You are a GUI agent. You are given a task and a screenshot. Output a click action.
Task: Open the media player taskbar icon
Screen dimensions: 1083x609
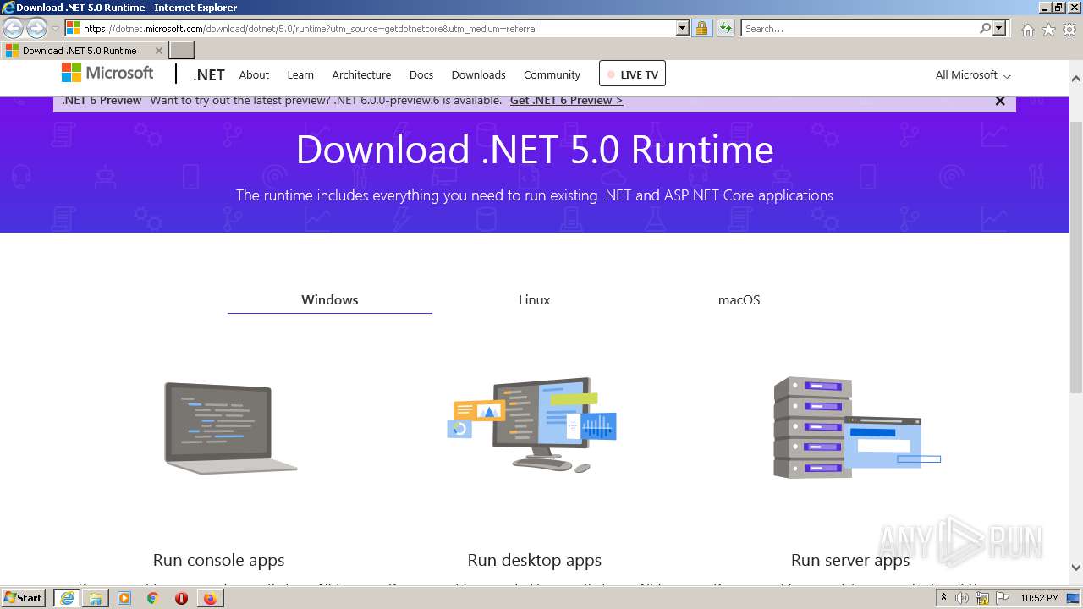(x=124, y=598)
